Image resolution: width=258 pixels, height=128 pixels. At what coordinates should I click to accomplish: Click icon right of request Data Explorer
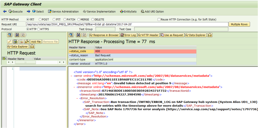coord(33,47)
